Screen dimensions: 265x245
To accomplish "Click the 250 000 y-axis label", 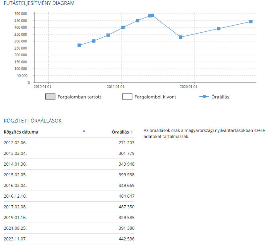I will click(x=21, y=48).
